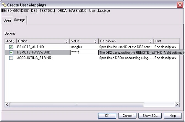Select the REMOTE_AUTHID option name

30,47
